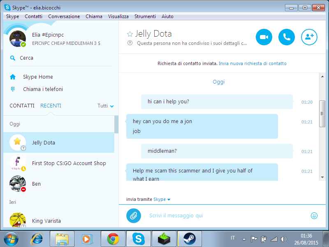Click the 'middleman?' message bubble
This screenshot has width=329, height=247.
click(x=217, y=151)
